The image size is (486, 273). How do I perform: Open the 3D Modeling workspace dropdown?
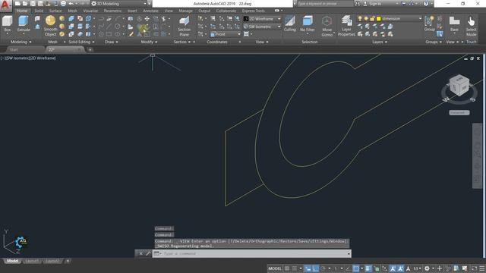pos(119,4)
